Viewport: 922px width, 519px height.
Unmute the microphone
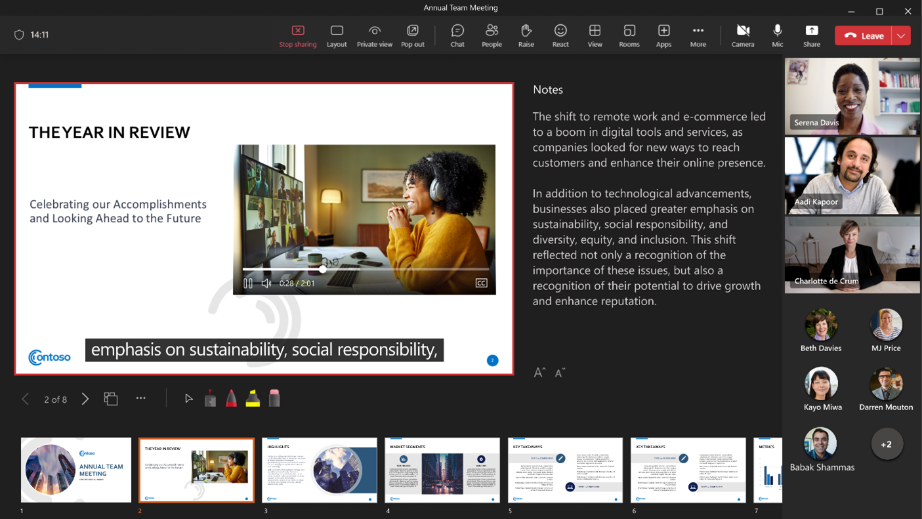[777, 35]
